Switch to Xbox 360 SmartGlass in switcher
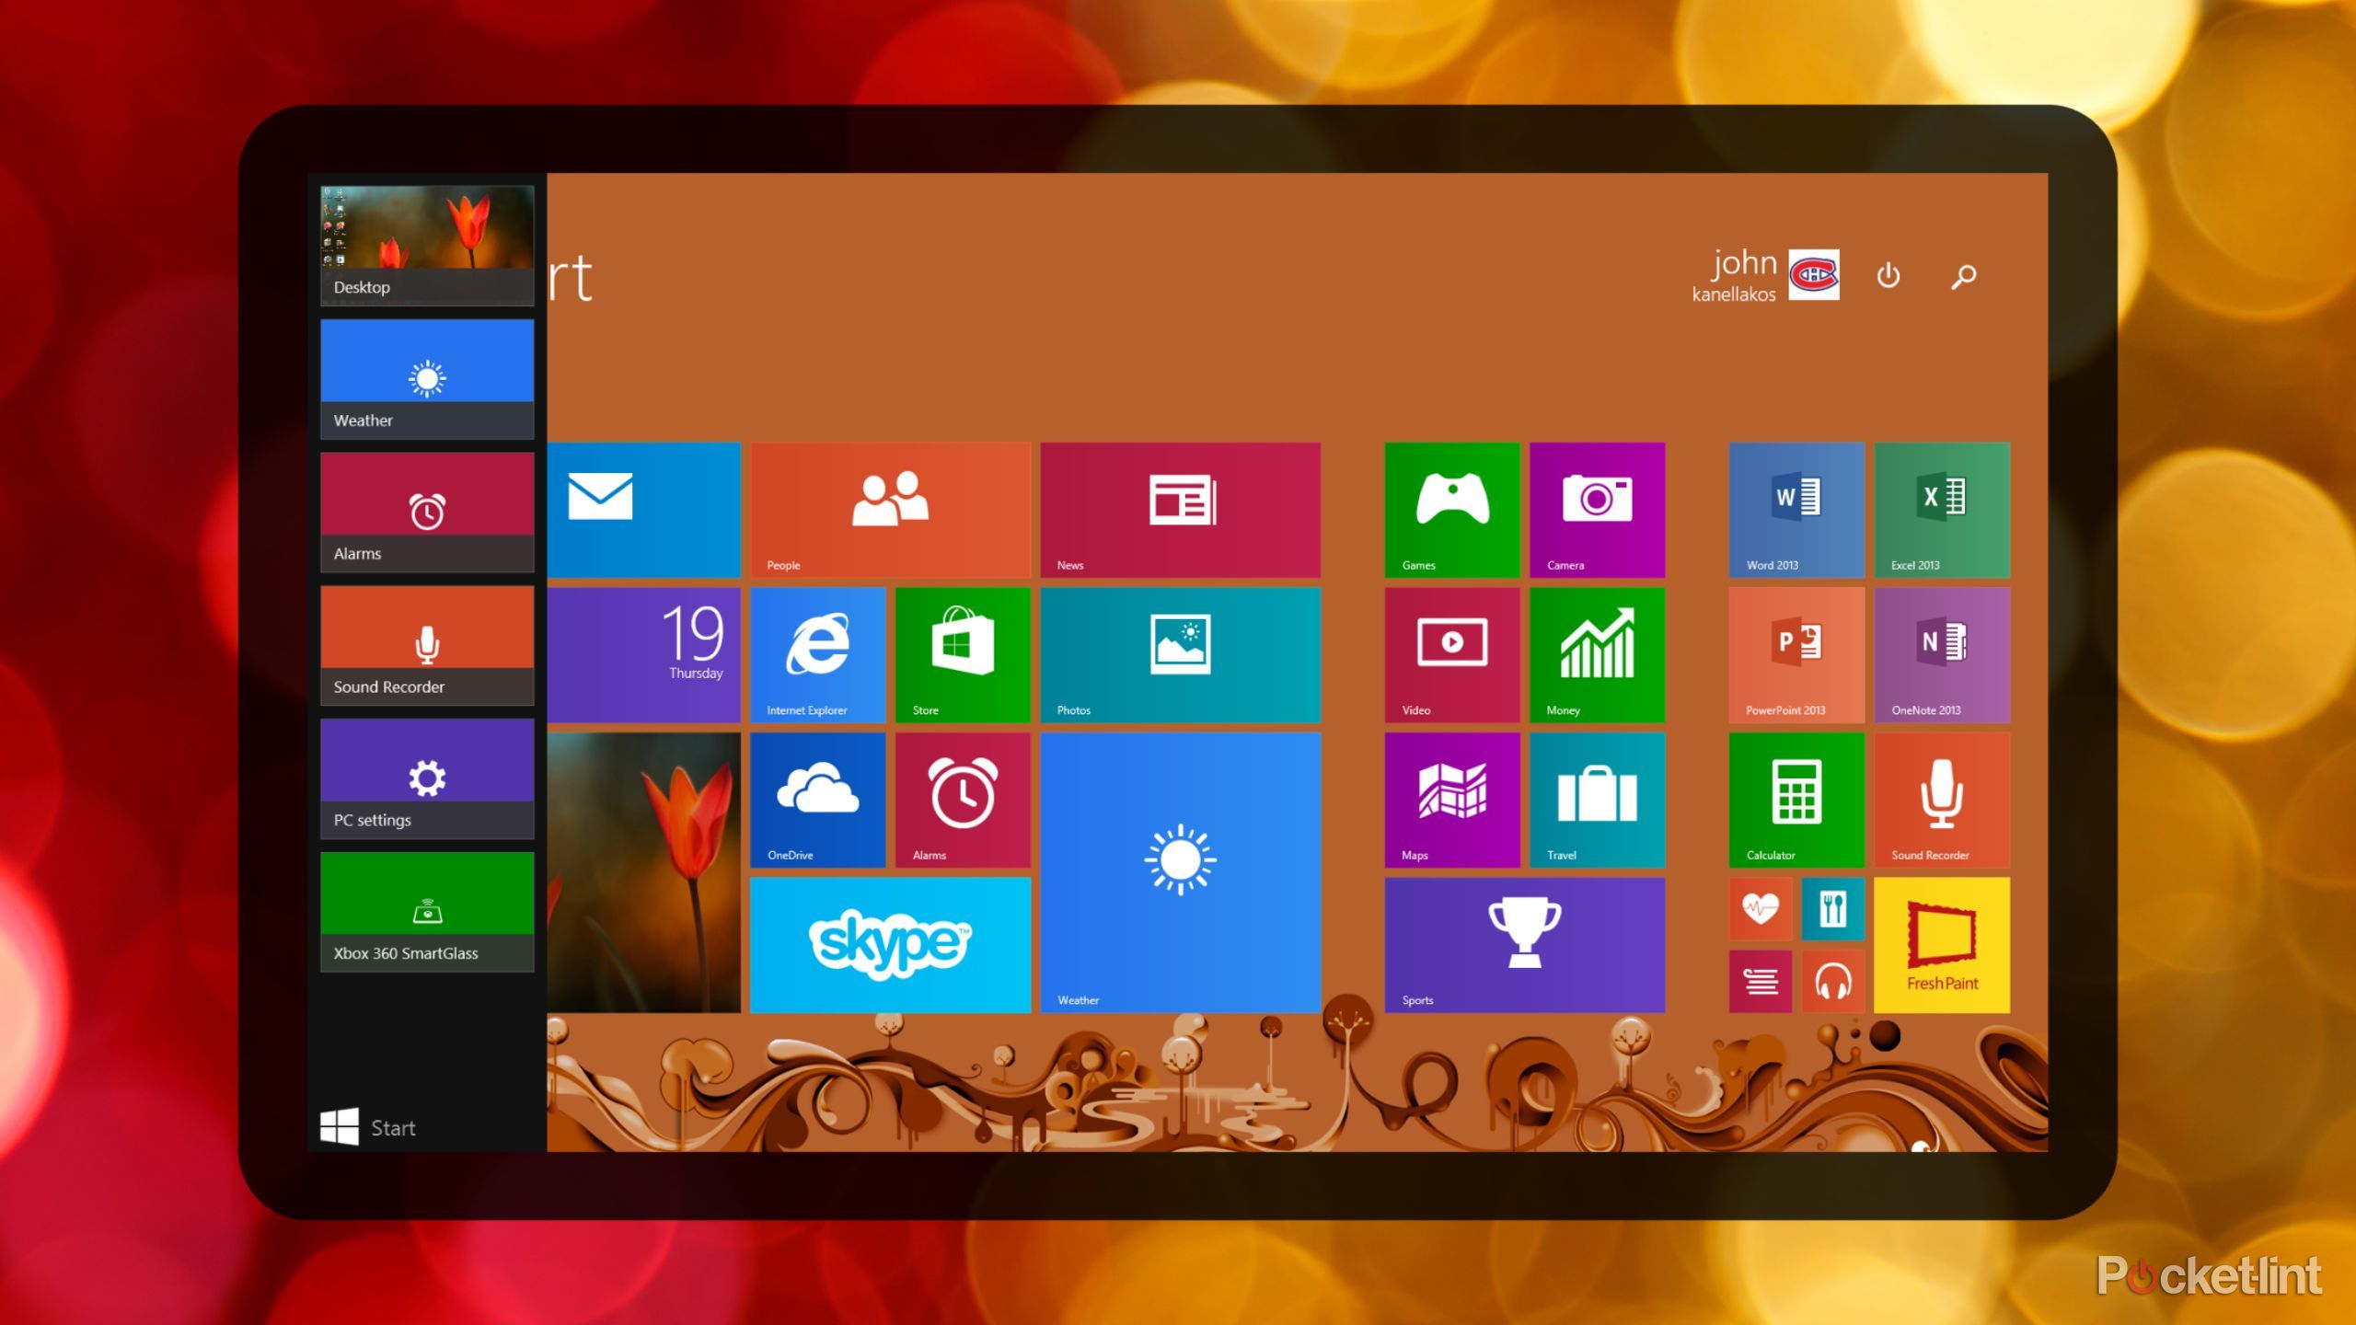The width and height of the screenshot is (2356, 1325). pyautogui.click(x=427, y=912)
